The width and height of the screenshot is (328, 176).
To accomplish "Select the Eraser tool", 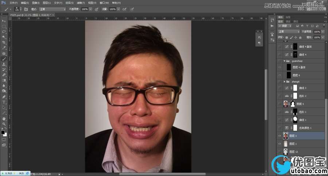I will click(4, 75).
